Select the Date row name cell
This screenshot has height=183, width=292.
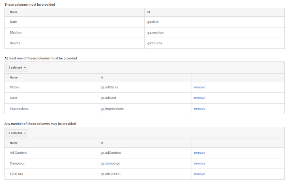click(13, 22)
